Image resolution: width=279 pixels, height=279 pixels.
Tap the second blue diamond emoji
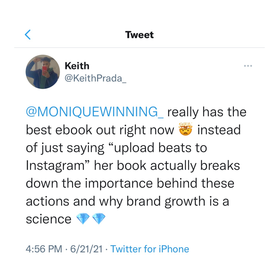click(x=99, y=218)
